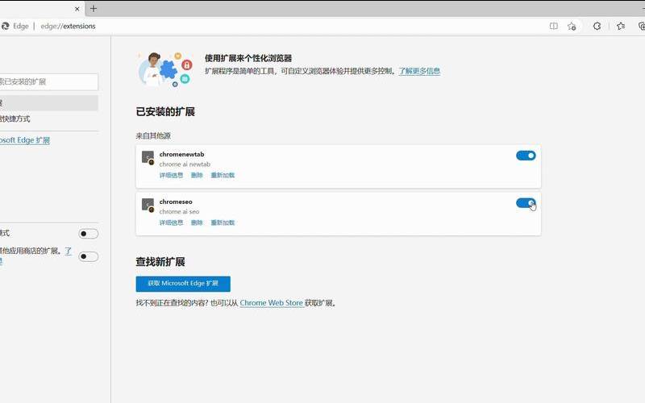Disable the chromeseo extension toggle
This screenshot has width=645, height=403.
coord(526,203)
